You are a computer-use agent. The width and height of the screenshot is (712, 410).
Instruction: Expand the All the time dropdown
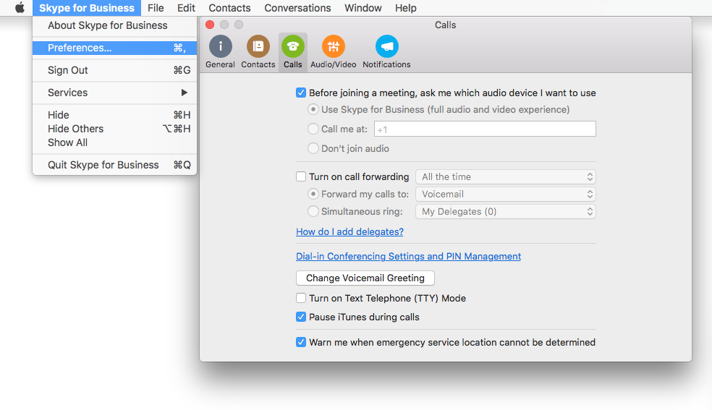(505, 176)
